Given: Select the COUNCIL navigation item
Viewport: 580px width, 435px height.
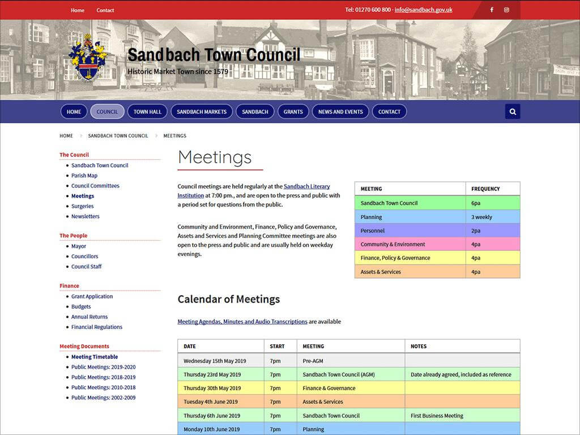Looking at the screenshot, I should (x=107, y=112).
